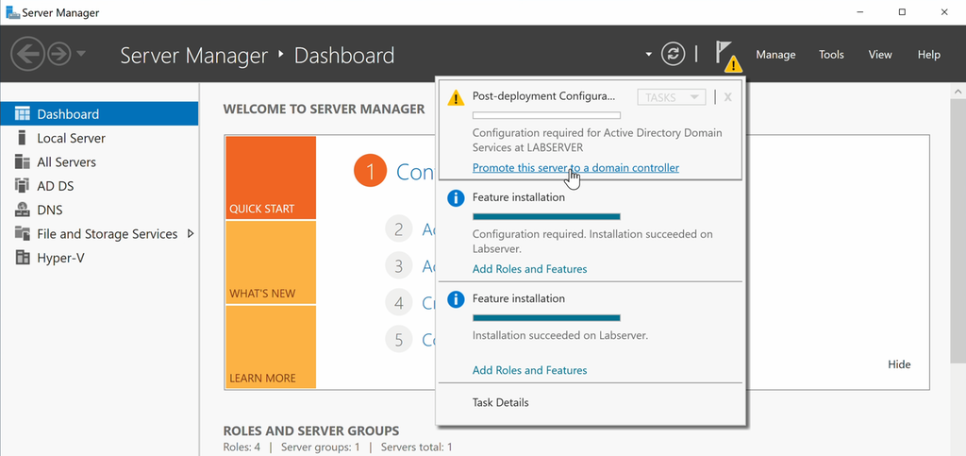
Task: Expand File and Storage Services arrow
Action: [191, 234]
